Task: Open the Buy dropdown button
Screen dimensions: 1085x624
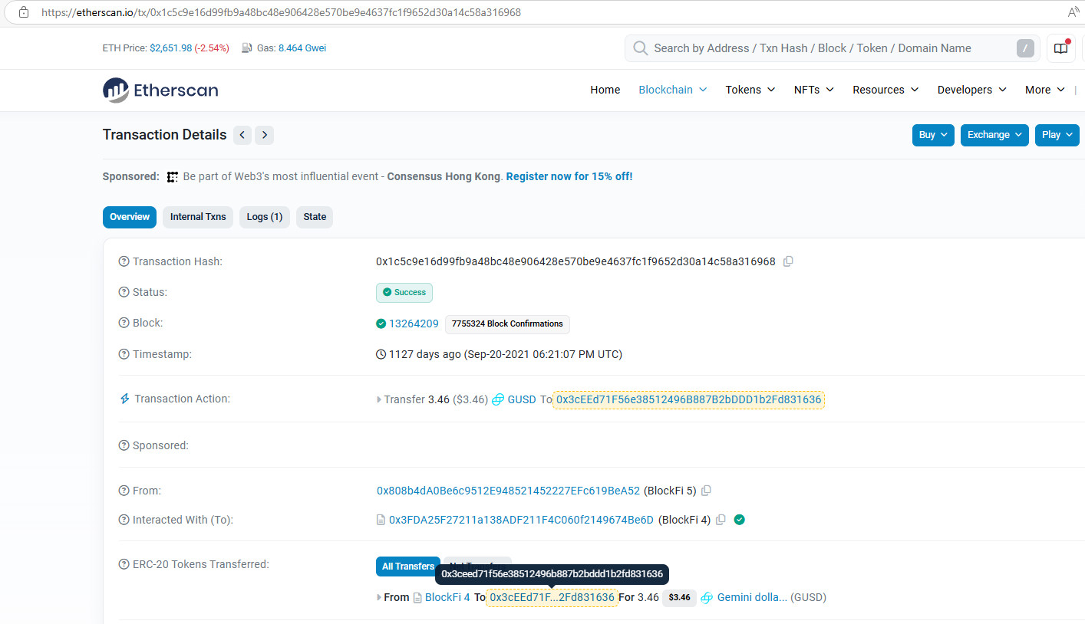Action: 933,135
